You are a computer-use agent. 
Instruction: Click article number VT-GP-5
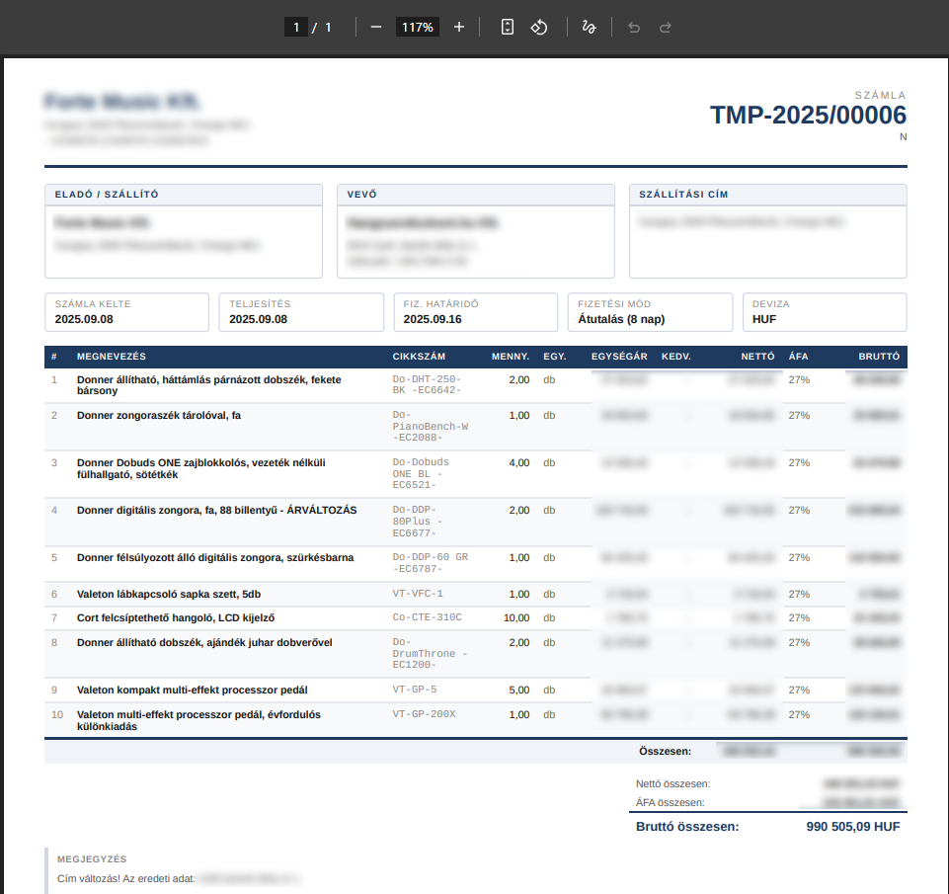pyautogui.click(x=415, y=690)
